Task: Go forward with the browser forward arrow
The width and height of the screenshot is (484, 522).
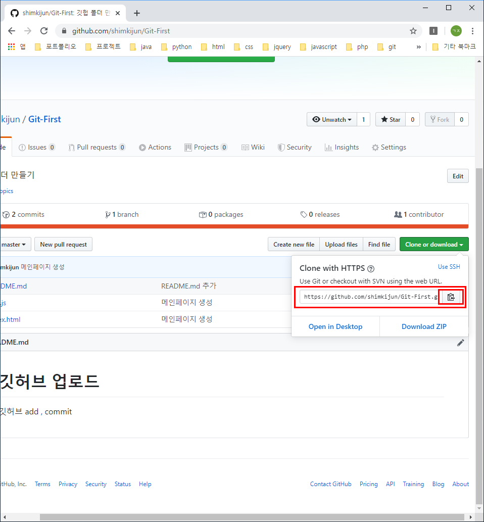Action: point(28,31)
